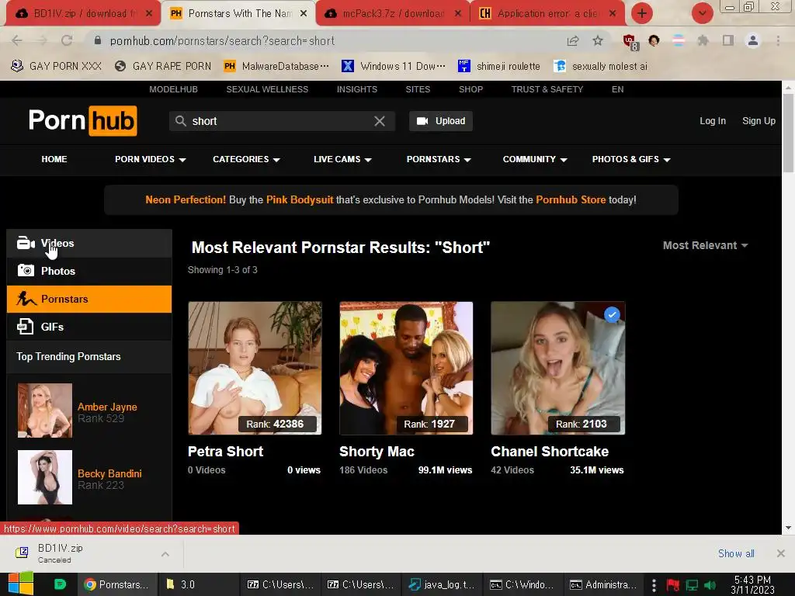Viewport: 795px width, 596px height.
Task: Open BD1IV.zip download options chevron
Action: click(165, 554)
